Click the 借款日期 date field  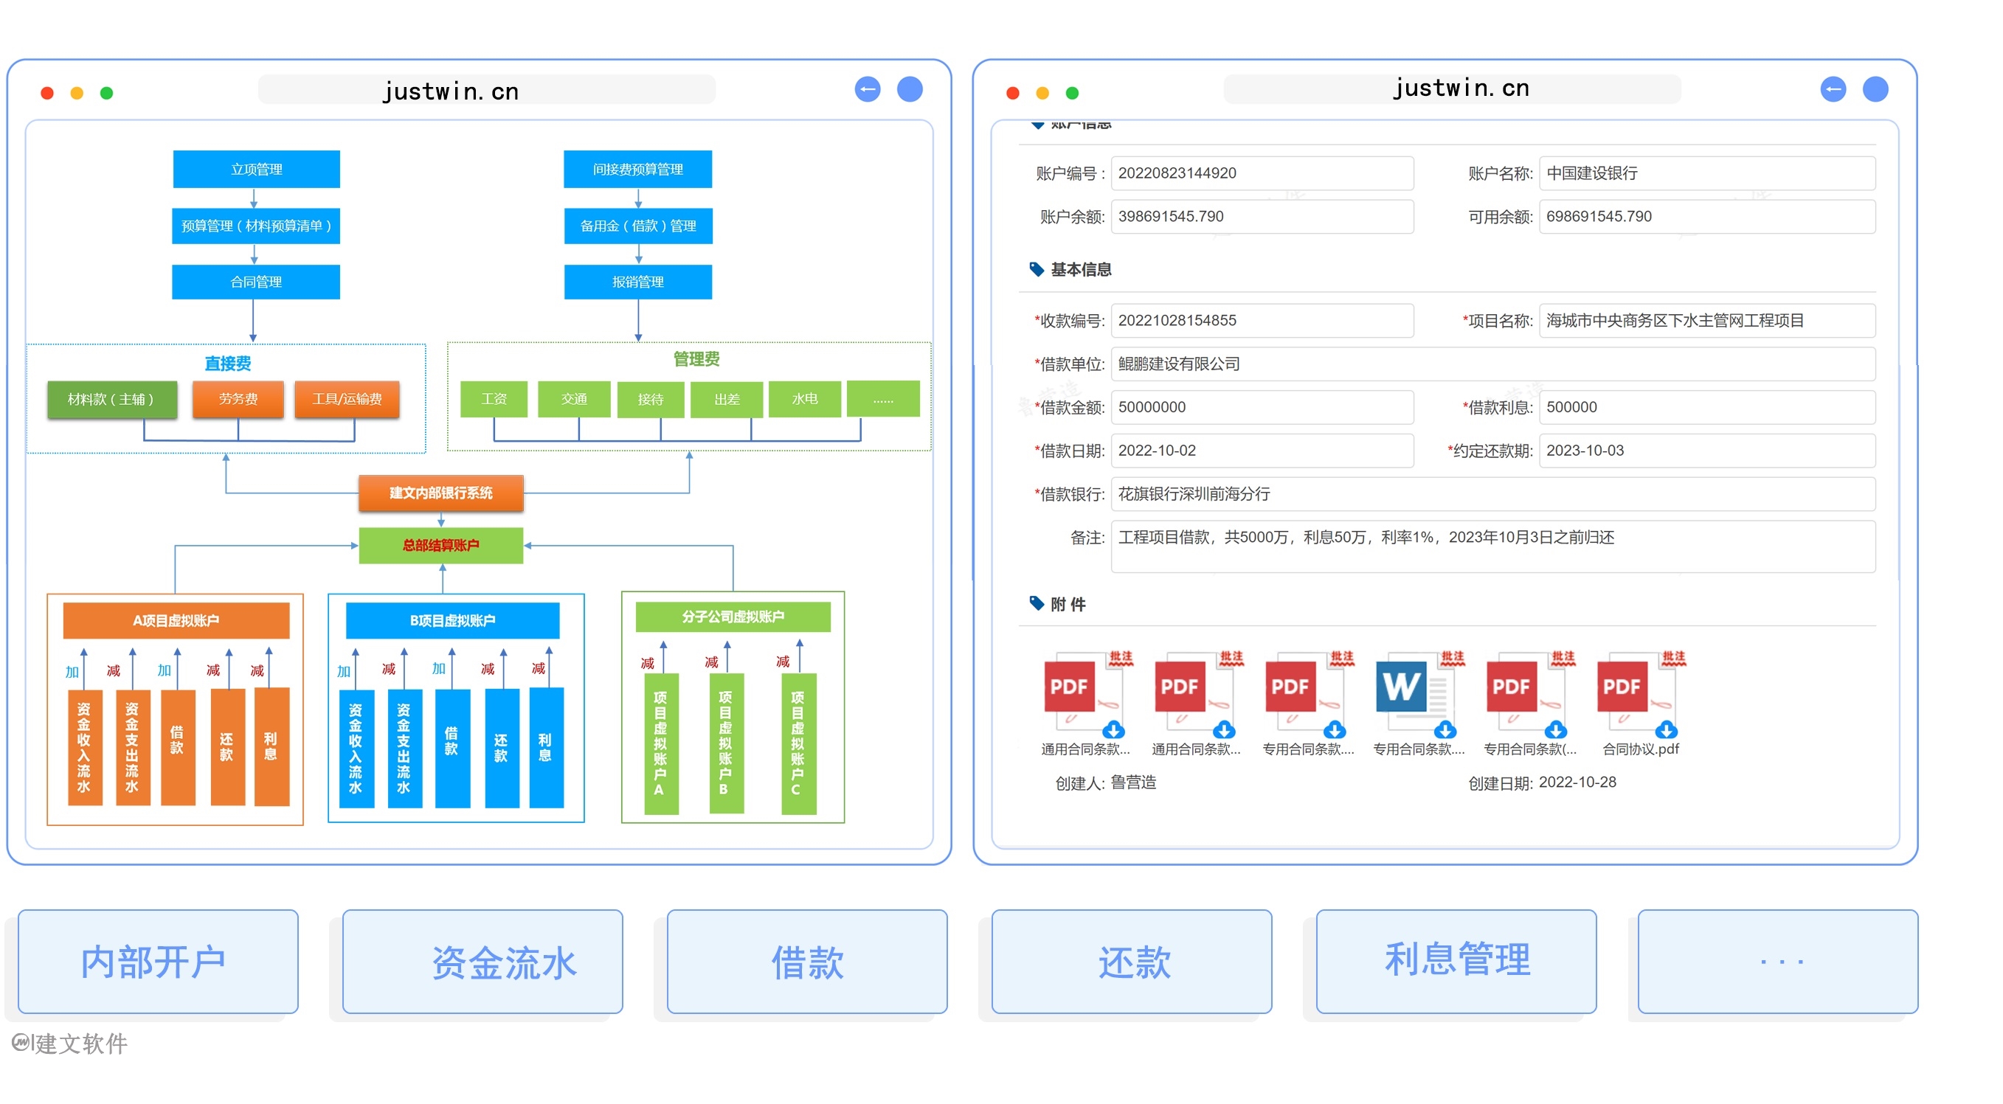1262,451
